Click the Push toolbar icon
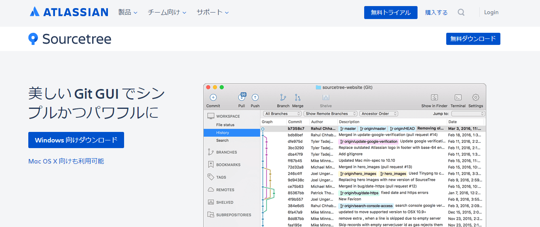This screenshot has height=227, width=540. click(255, 98)
